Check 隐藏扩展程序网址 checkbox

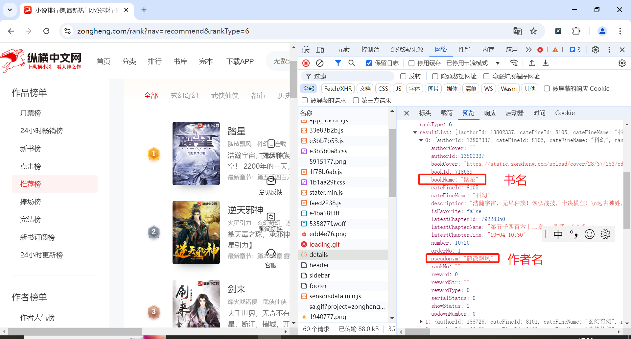click(x=486, y=76)
